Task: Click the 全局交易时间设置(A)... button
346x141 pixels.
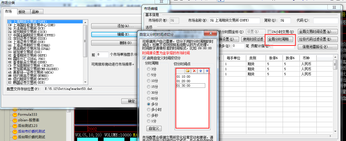Action: coord(318,32)
